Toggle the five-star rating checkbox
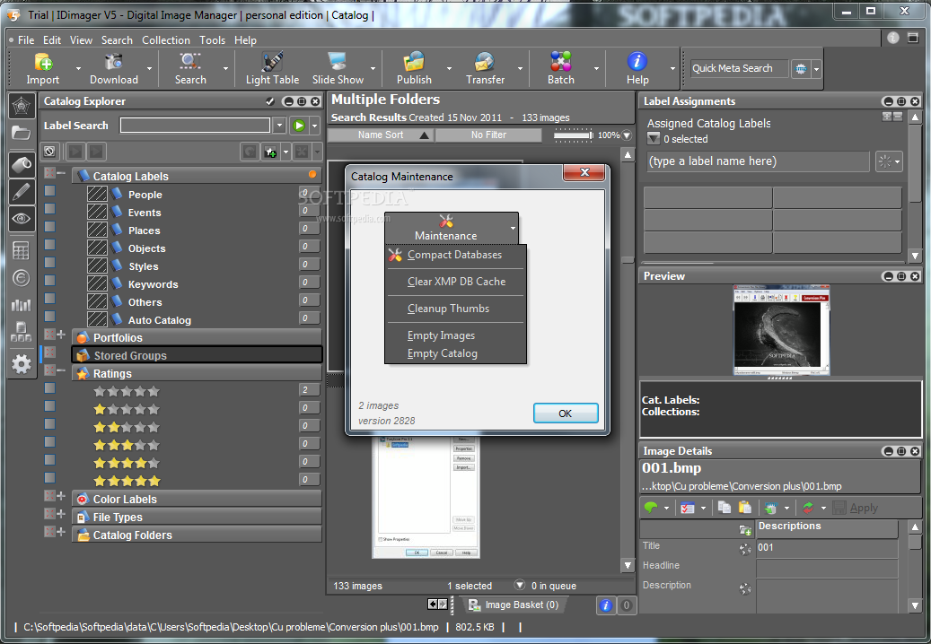 coord(50,478)
